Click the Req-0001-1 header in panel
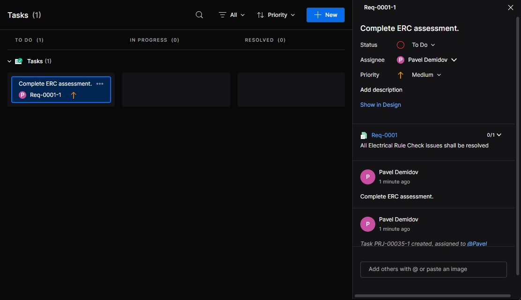Viewport: 521px width, 300px height. tap(380, 7)
